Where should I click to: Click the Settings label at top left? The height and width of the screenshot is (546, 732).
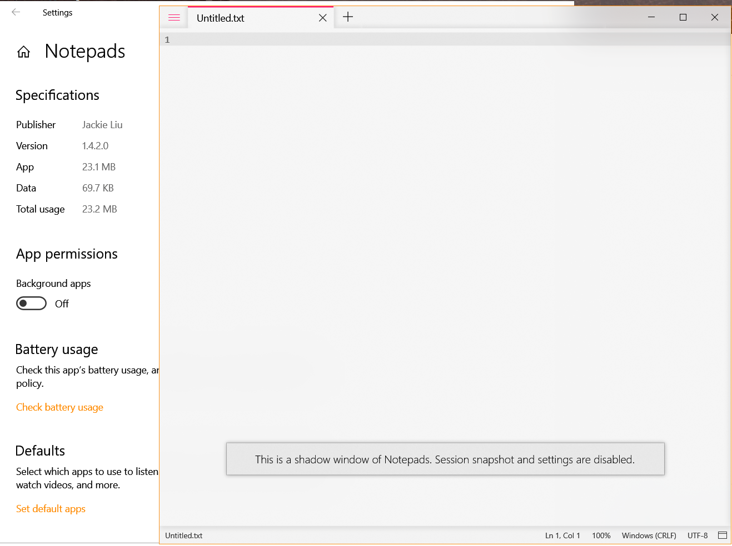tap(57, 12)
